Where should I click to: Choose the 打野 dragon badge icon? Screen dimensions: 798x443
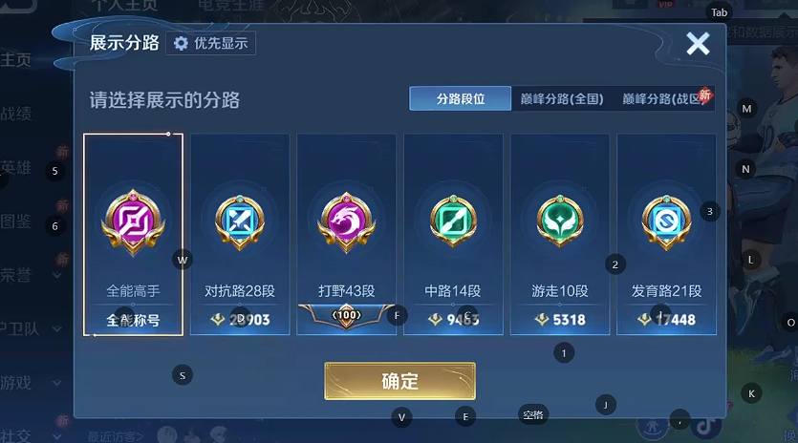pos(347,221)
